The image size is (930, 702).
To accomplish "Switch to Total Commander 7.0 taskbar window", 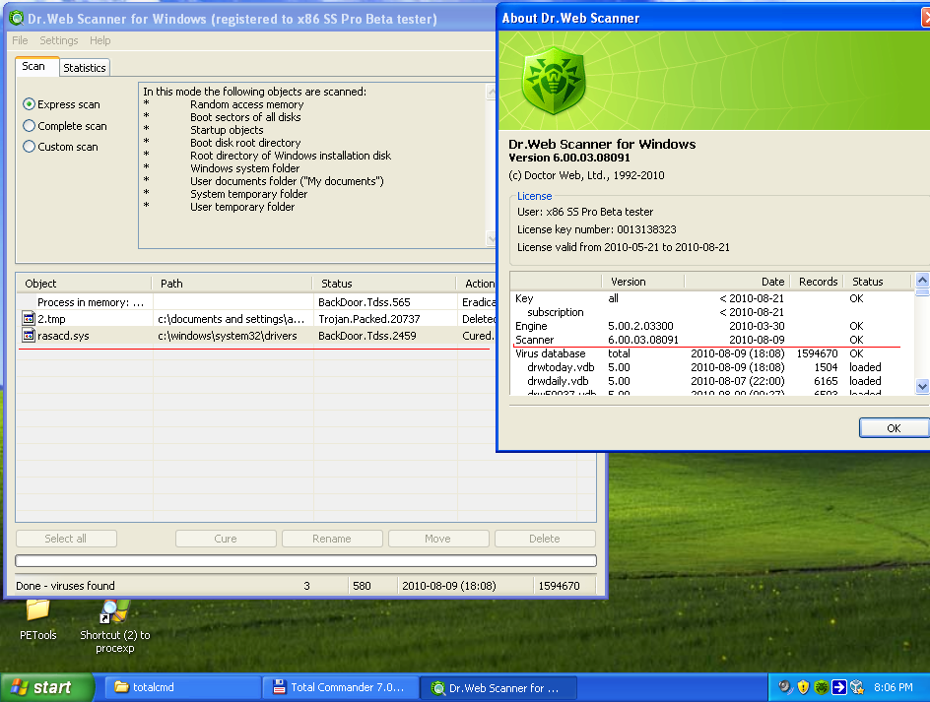I will pos(341,687).
